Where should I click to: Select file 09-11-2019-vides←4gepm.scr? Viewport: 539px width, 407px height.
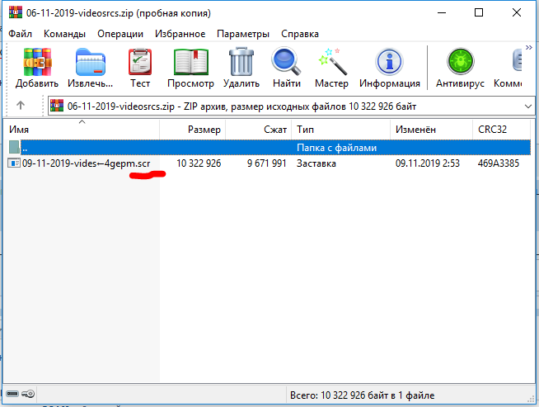[x=86, y=163]
